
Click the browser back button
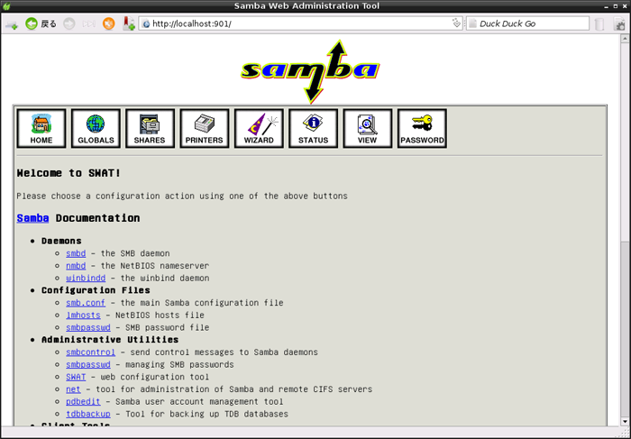(x=41, y=23)
